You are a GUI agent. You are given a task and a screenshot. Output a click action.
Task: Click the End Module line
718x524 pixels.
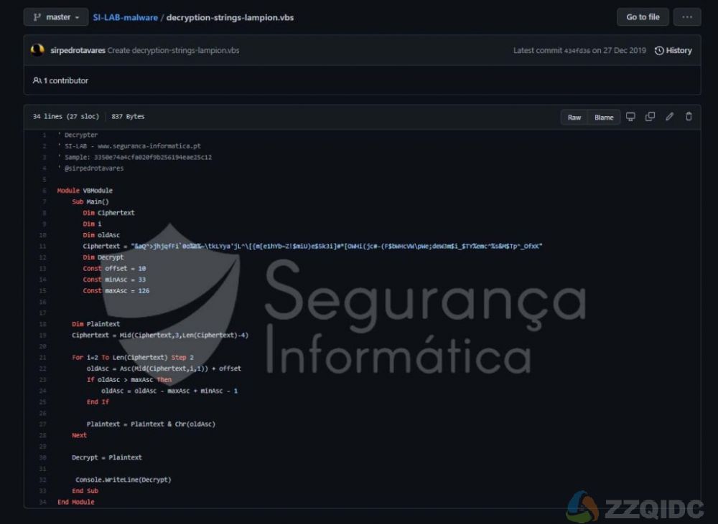click(x=75, y=502)
